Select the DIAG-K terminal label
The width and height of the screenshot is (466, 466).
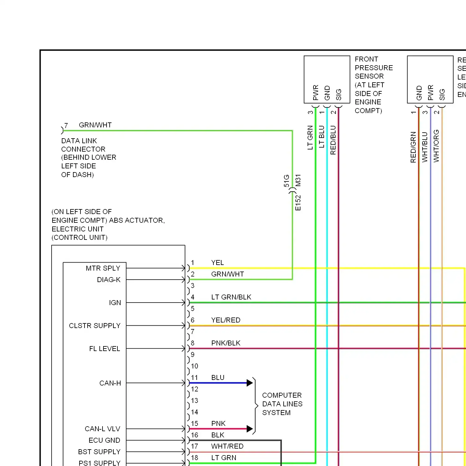[108, 280]
